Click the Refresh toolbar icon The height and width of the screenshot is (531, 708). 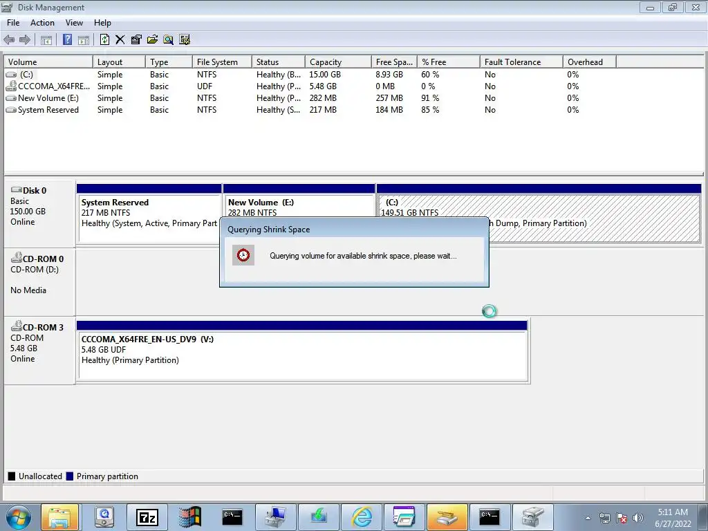tap(105, 39)
